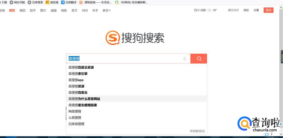Switch to the 知乎 search tab
283x138 pixels.
pyautogui.click(x=33, y=10)
